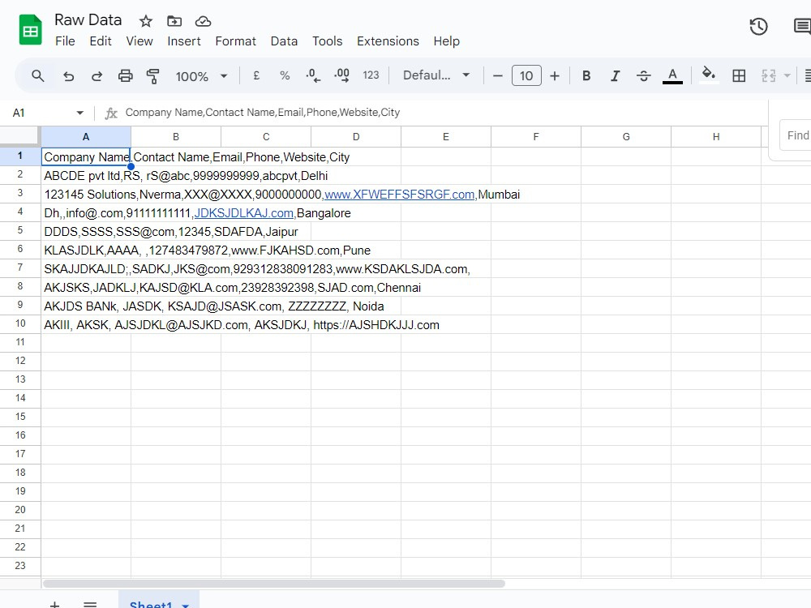Click the move to folder icon

pos(174,21)
